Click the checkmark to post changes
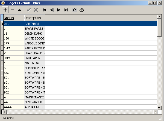 (28, 10)
